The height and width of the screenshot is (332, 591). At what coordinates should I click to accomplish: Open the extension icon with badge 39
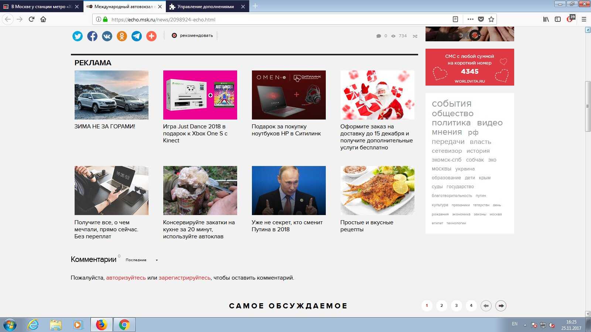pyautogui.click(x=571, y=18)
